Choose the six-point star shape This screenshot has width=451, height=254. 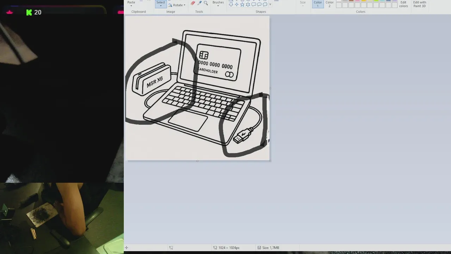(248, 5)
